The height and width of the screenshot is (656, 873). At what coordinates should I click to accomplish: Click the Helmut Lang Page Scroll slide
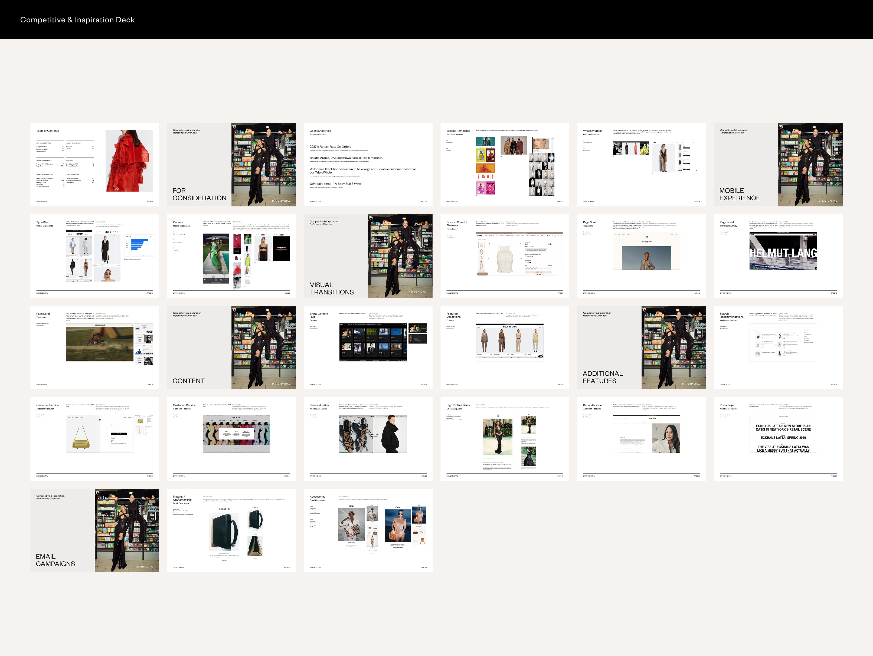coord(778,256)
